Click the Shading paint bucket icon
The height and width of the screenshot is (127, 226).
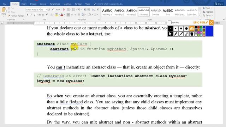click(x=90, y=15)
